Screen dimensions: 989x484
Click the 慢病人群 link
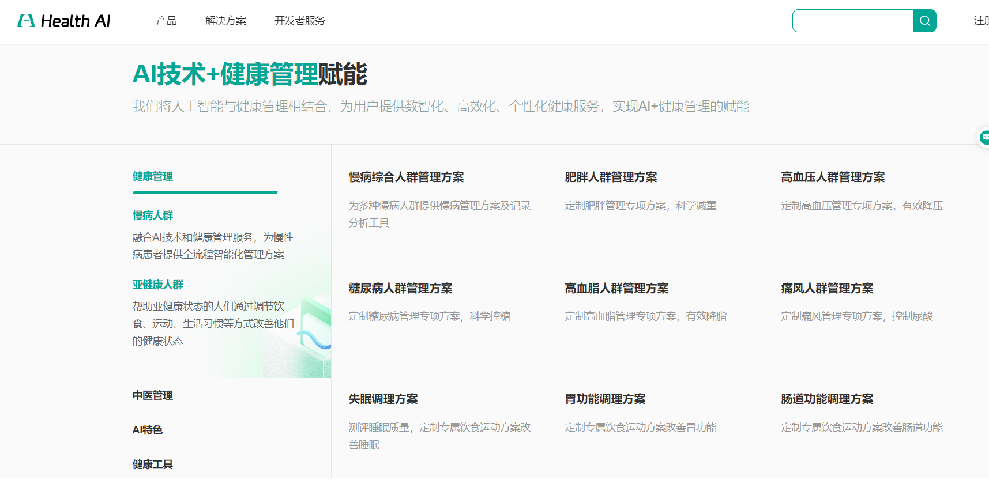(x=153, y=215)
